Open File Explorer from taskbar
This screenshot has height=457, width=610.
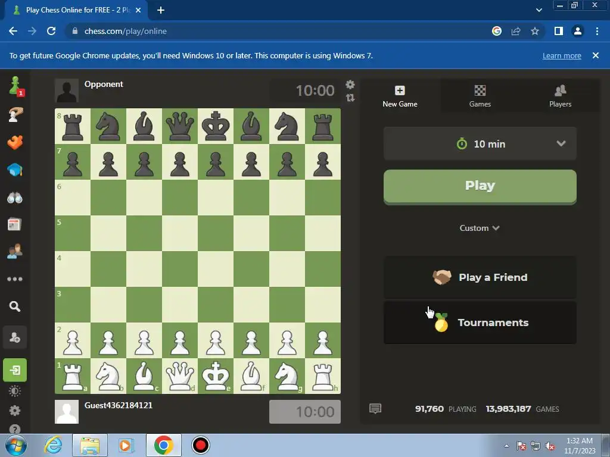pos(90,445)
